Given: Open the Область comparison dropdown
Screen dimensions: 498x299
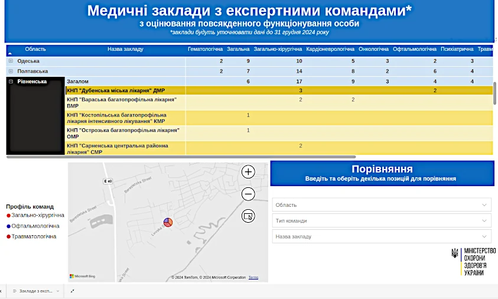Looking at the screenshot, I should pos(382,205).
